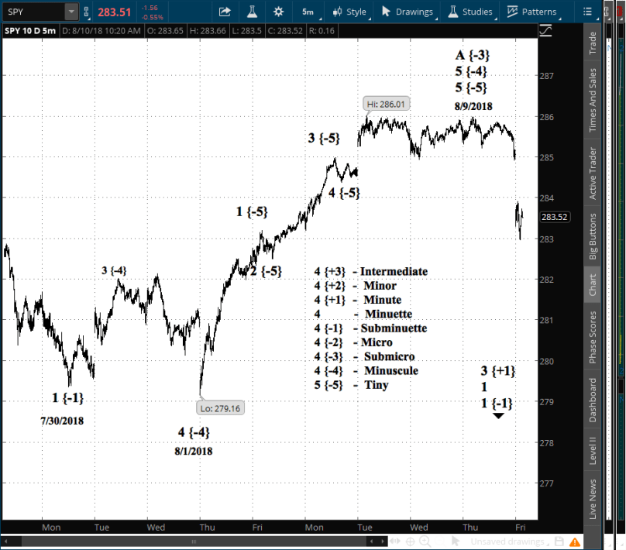Viewport: 626px width, 550px height.
Task: Open the Patterns button
Action: click(x=532, y=12)
